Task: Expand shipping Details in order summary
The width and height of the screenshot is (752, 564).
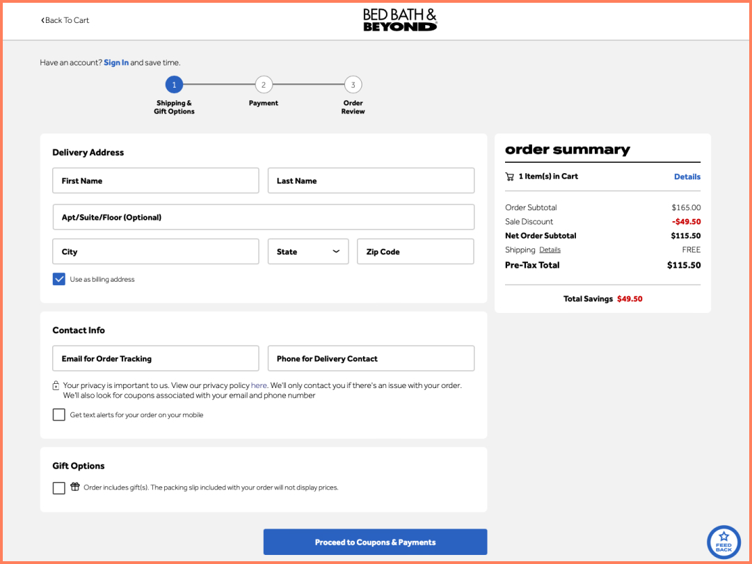Action: click(550, 250)
